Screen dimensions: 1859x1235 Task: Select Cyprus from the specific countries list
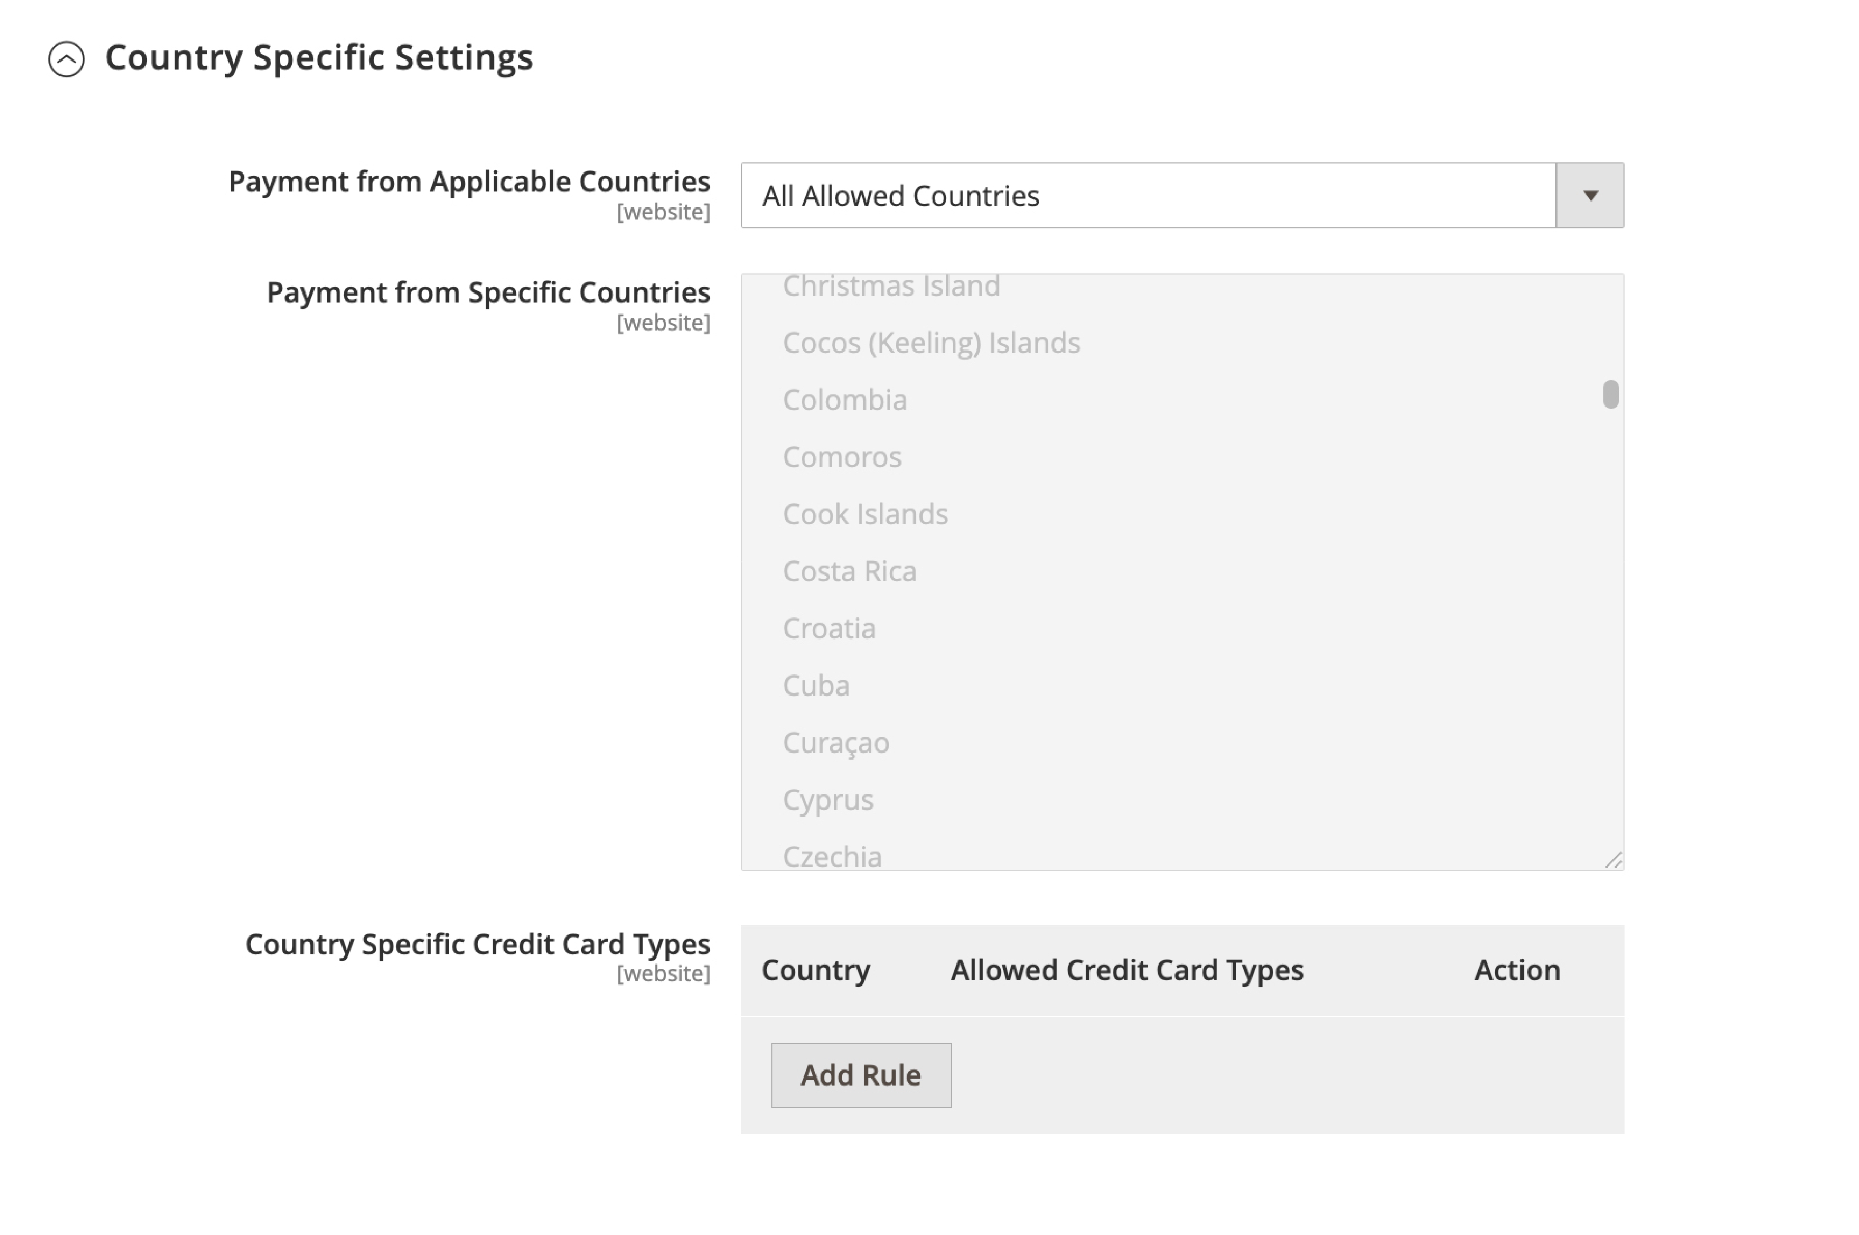point(828,800)
